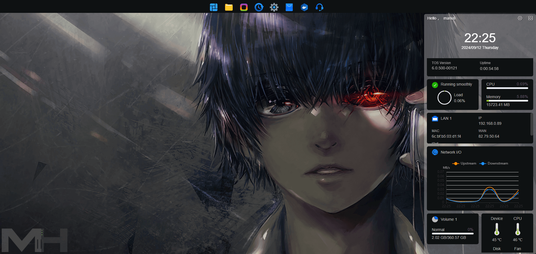
Task: Click the 15723.41 MB memory value
Action: coord(498,105)
